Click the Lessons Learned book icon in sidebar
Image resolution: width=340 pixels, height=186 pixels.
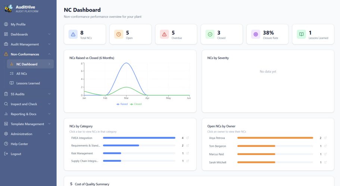tap(12, 83)
